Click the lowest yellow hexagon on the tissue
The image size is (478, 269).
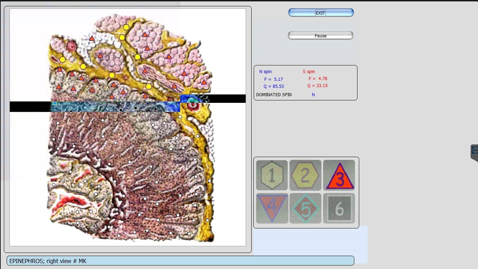(149, 86)
